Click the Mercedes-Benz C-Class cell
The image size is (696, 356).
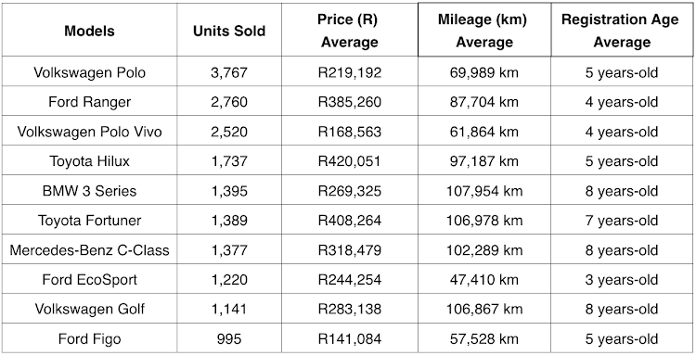[89, 250]
